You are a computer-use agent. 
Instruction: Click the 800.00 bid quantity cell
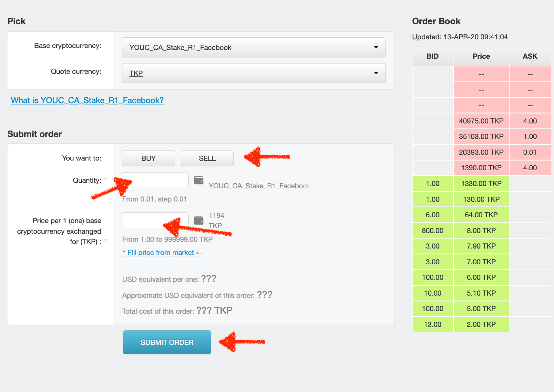433,230
